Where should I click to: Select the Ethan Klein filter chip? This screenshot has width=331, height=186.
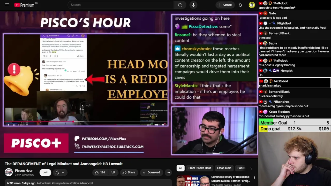tap(224, 168)
